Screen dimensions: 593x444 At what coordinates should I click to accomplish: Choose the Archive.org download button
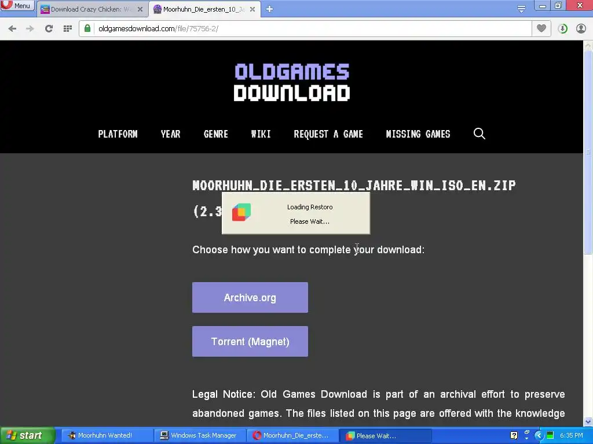pos(250,298)
